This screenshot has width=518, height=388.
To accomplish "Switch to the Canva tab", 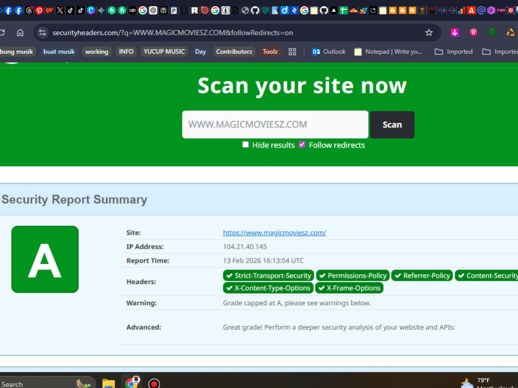I will 91,10.
